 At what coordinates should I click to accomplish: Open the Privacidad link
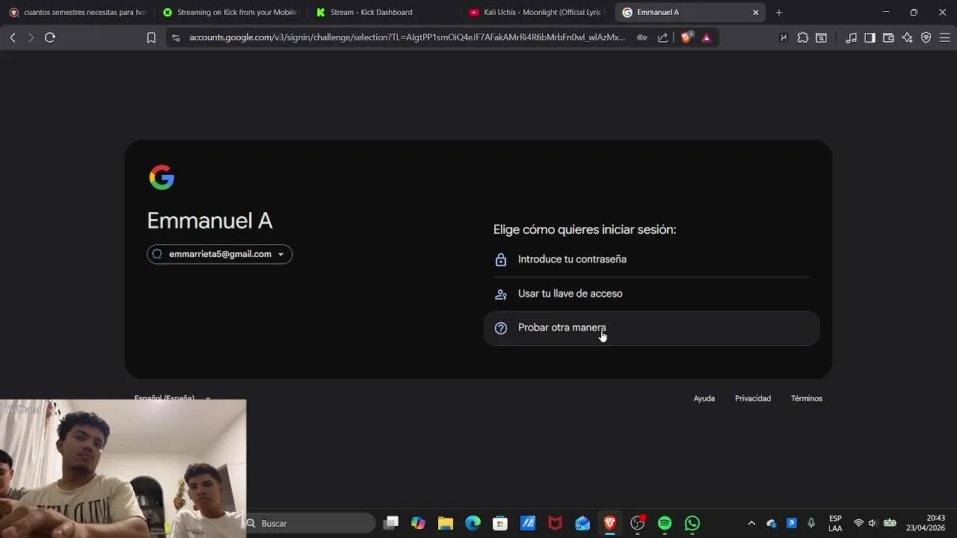click(753, 398)
